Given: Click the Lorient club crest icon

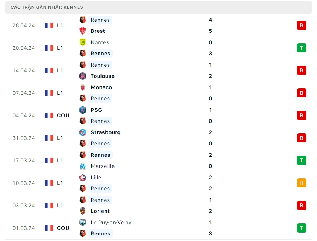Looking at the screenshot, I should 83,211.
